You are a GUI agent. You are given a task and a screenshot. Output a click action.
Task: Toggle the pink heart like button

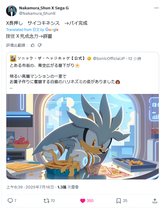83,201
